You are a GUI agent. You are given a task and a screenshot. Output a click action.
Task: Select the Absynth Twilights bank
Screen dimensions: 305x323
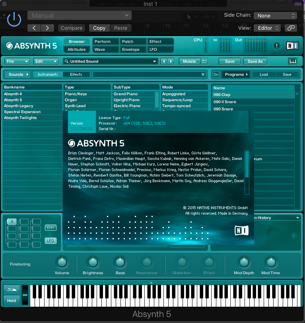pyautogui.click(x=32, y=118)
